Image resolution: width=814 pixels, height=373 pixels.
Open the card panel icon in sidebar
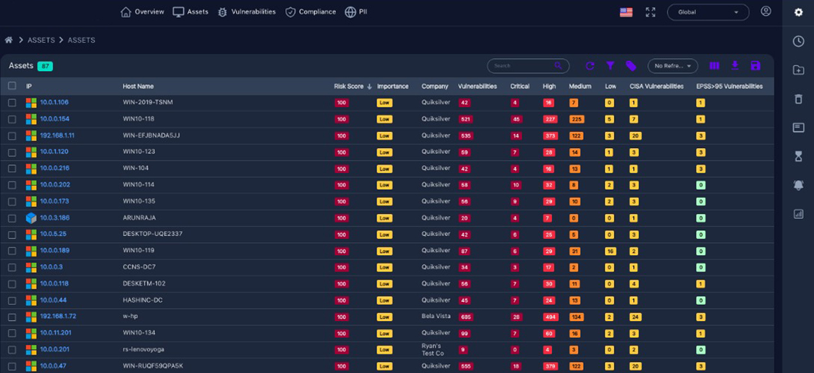(x=799, y=128)
